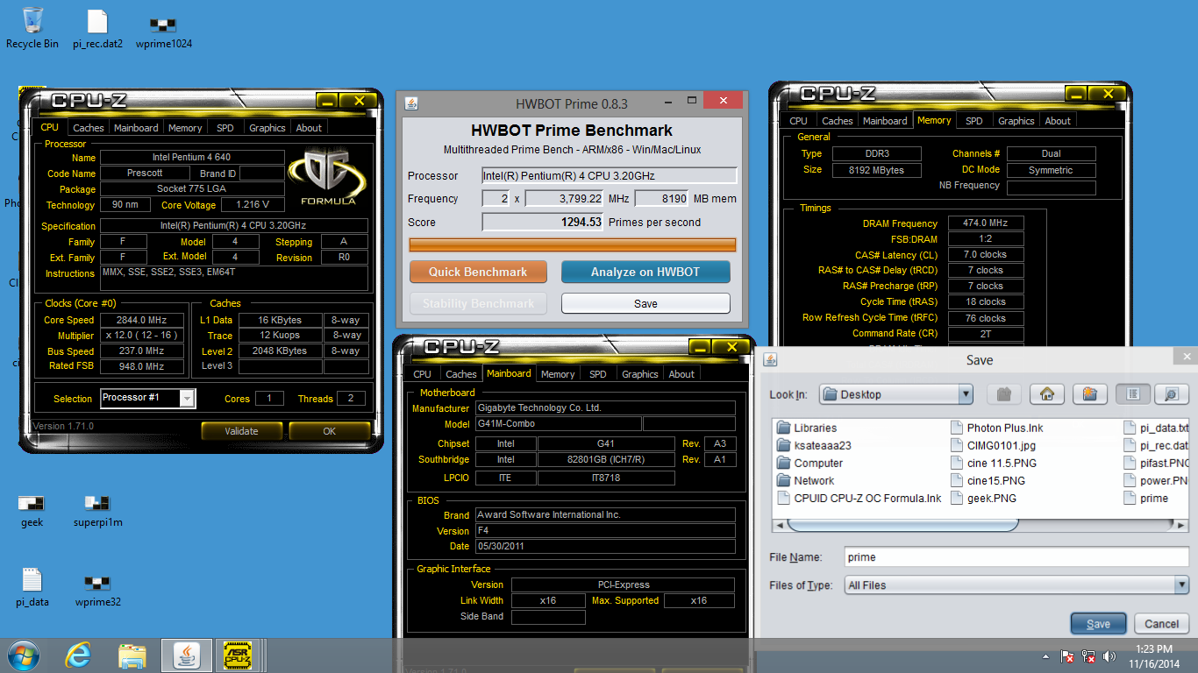Select CPUID CPU-Z OC Formula.lnk file
1198x673 pixels.
pos(859,498)
